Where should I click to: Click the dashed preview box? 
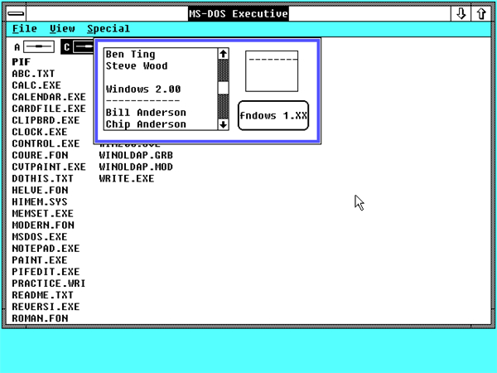click(272, 71)
